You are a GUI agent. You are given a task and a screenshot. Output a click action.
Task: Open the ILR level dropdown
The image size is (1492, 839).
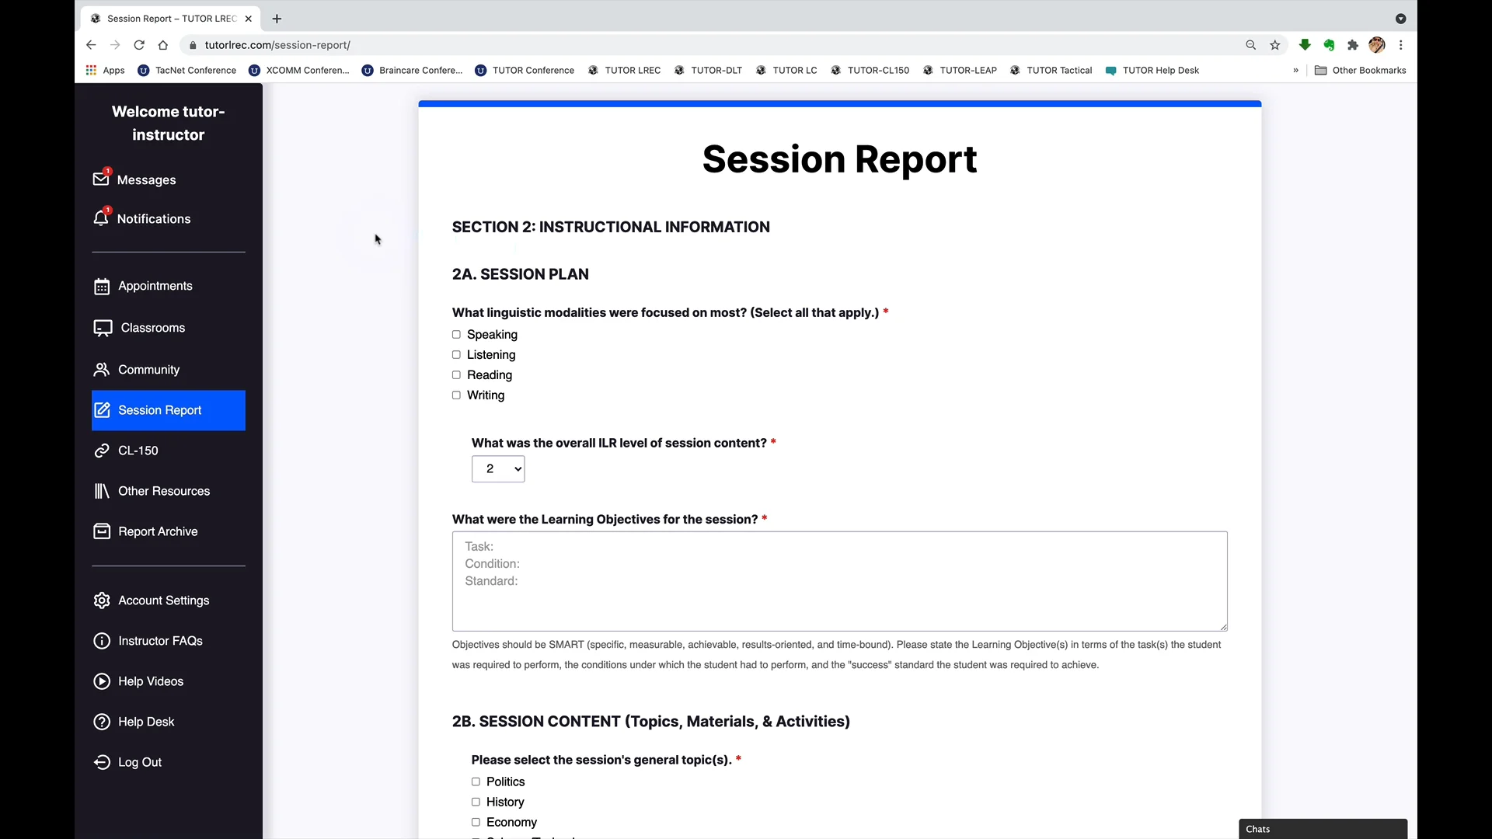pos(498,469)
